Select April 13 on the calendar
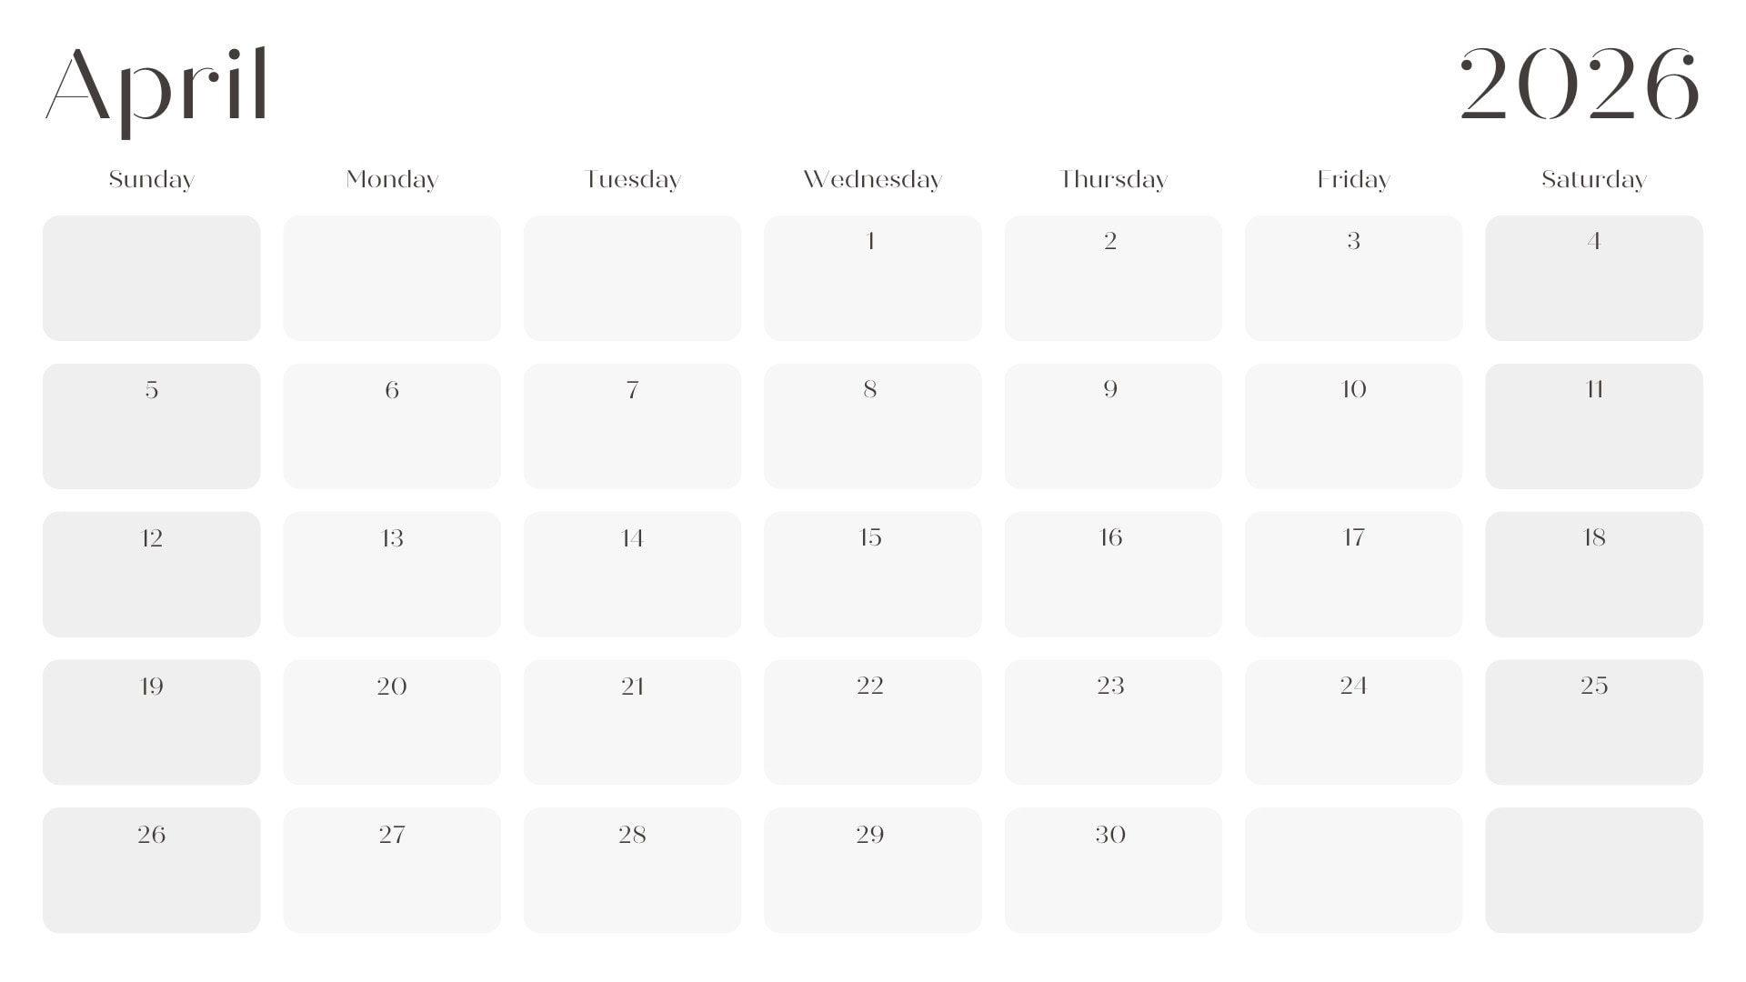The width and height of the screenshot is (1746, 982). pyautogui.click(x=392, y=574)
